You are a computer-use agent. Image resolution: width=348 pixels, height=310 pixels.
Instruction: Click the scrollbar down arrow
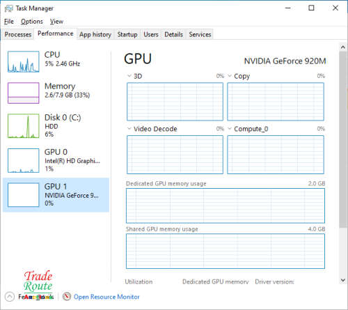343,280
